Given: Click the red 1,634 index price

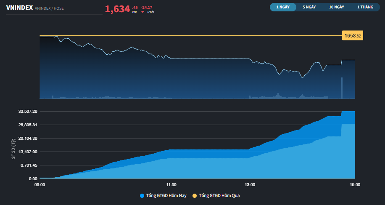Looking at the screenshot, I should tap(117, 9).
